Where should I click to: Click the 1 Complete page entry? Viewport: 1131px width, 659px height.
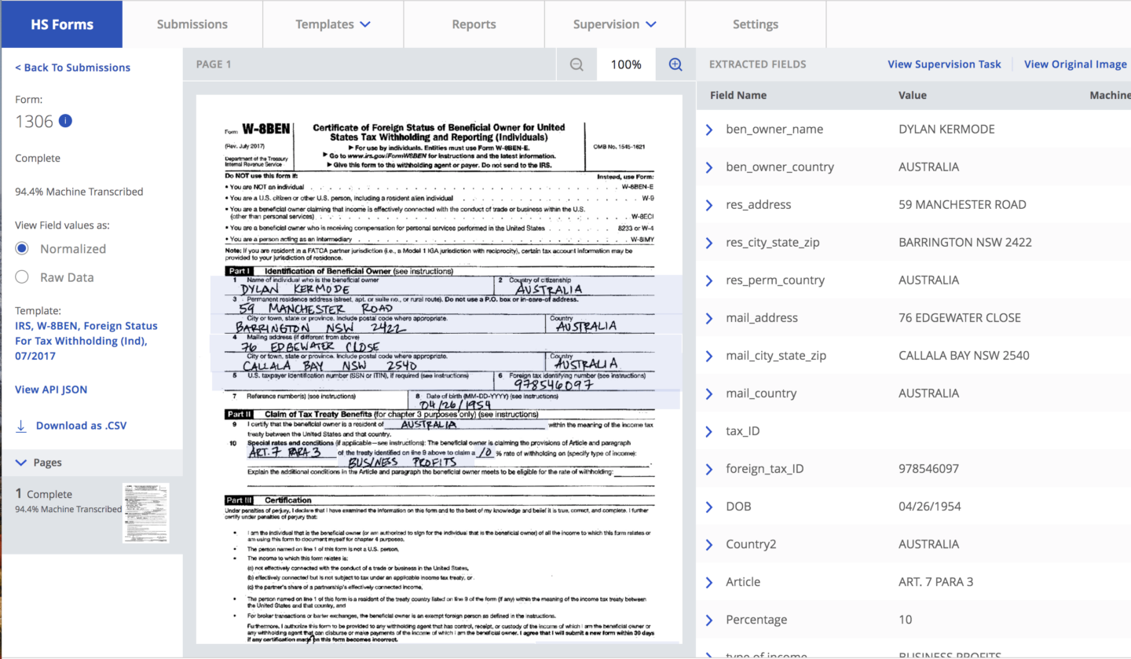44,494
